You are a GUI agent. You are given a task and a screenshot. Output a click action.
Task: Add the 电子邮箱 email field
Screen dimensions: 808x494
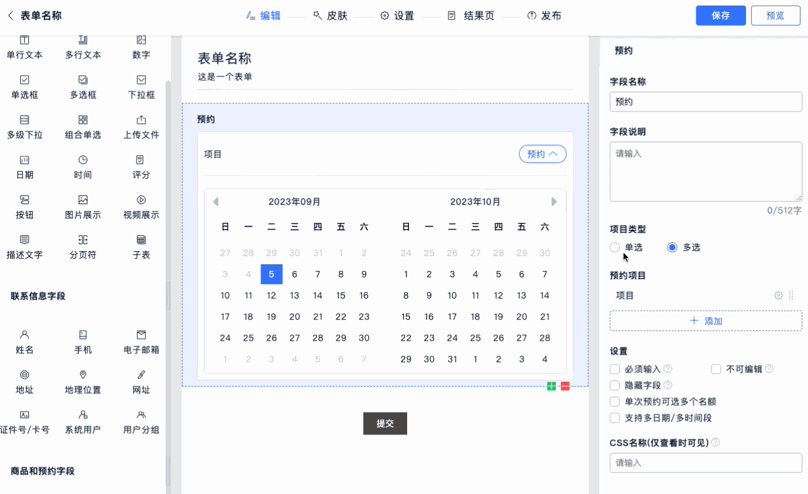pos(141,335)
